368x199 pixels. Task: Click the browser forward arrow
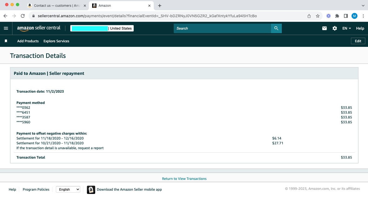[x=14, y=16]
